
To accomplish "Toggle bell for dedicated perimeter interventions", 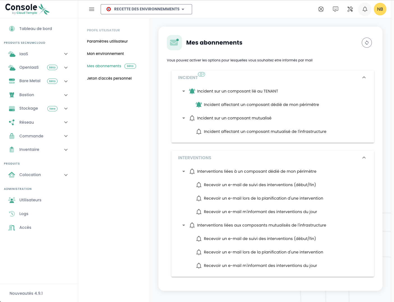I will (x=192, y=171).
